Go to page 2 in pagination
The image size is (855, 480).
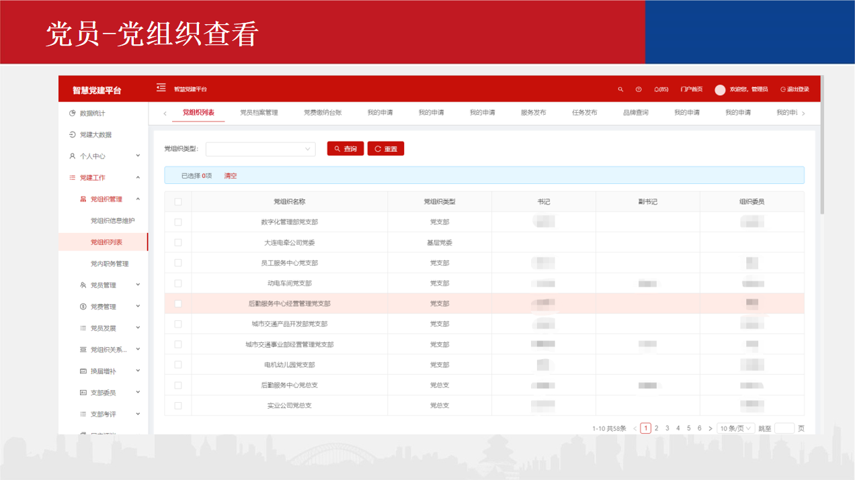click(x=657, y=428)
